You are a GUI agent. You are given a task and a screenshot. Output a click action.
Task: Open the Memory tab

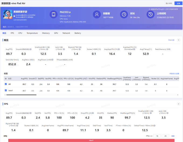click(x=46, y=33)
